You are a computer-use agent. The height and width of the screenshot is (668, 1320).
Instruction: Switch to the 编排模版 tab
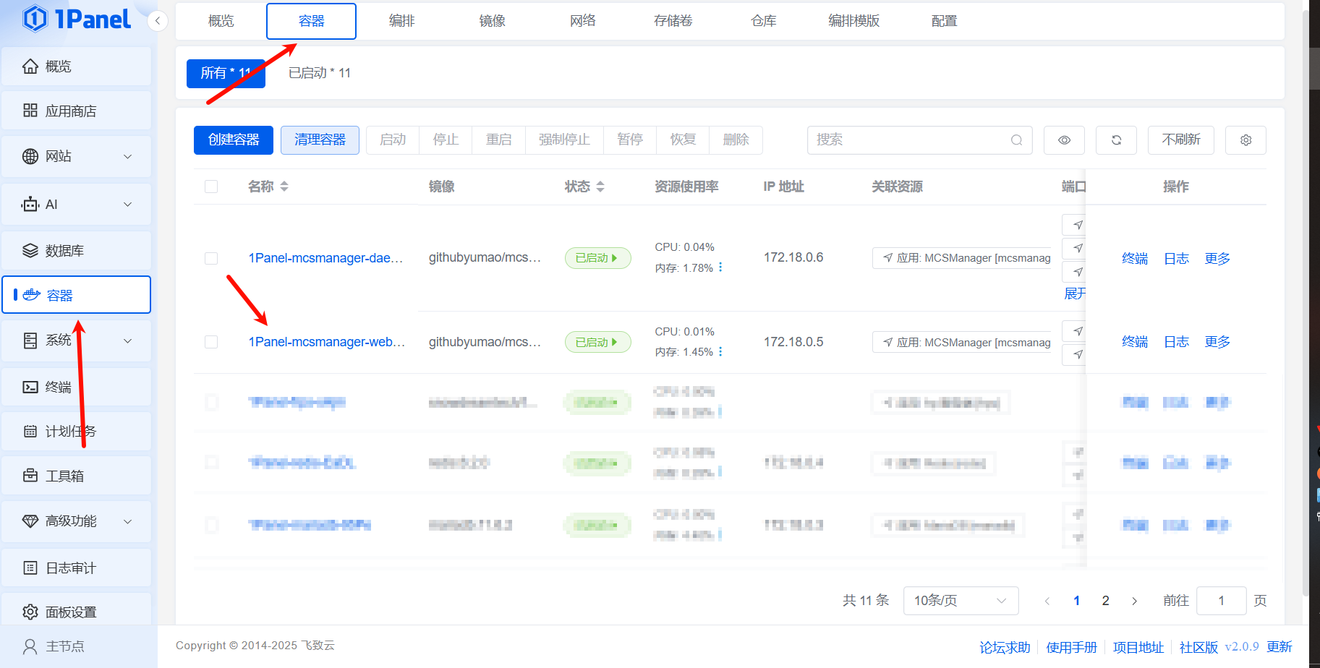tap(853, 21)
